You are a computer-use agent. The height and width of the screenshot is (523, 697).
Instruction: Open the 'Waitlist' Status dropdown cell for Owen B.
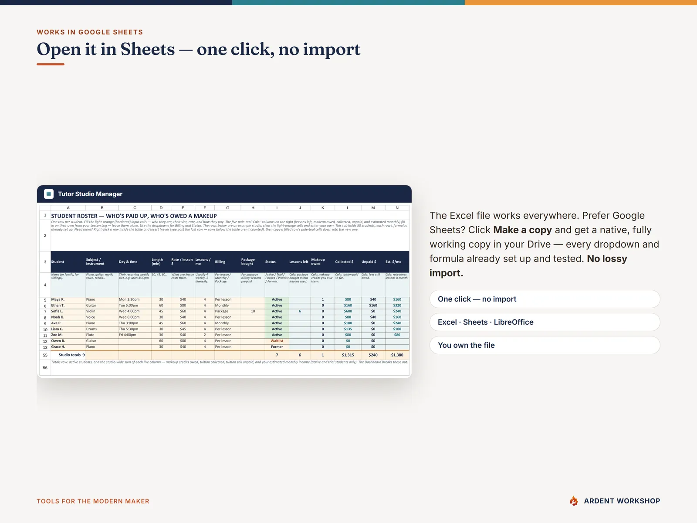(277, 341)
